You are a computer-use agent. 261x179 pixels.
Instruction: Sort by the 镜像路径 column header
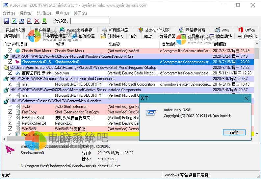(x=186, y=44)
